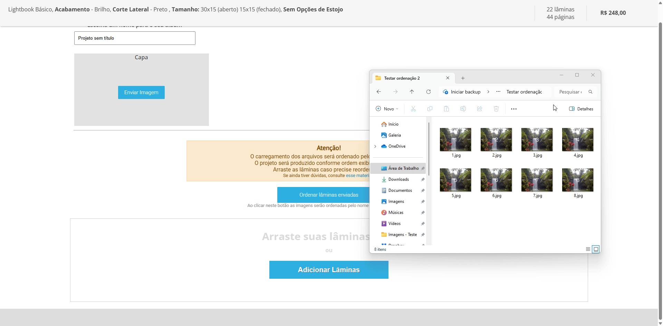Image resolution: width=663 pixels, height=326 pixels.
Task: Select the 6.jpg thumbnail
Action: click(x=496, y=180)
